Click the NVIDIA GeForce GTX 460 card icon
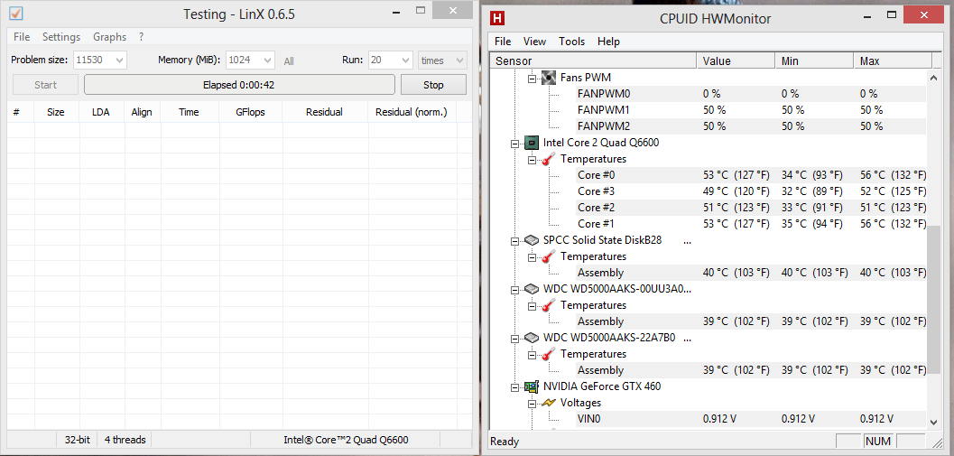954x456 pixels. point(532,386)
